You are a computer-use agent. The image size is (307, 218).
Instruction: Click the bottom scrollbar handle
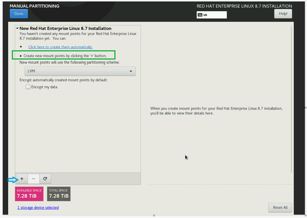tap(154, 216)
